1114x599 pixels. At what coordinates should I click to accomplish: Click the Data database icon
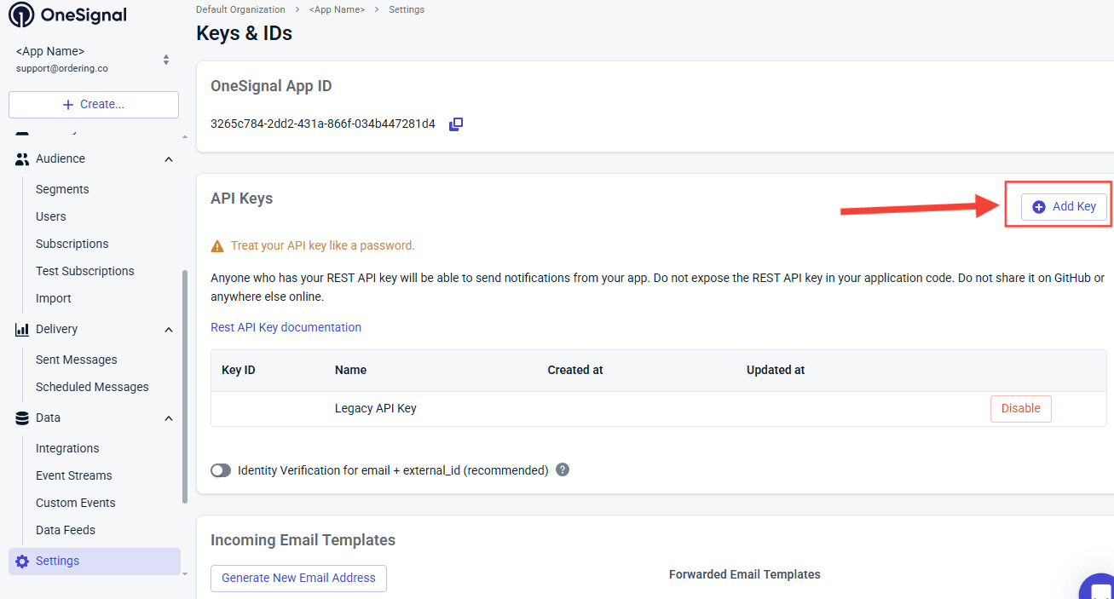point(22,418)
